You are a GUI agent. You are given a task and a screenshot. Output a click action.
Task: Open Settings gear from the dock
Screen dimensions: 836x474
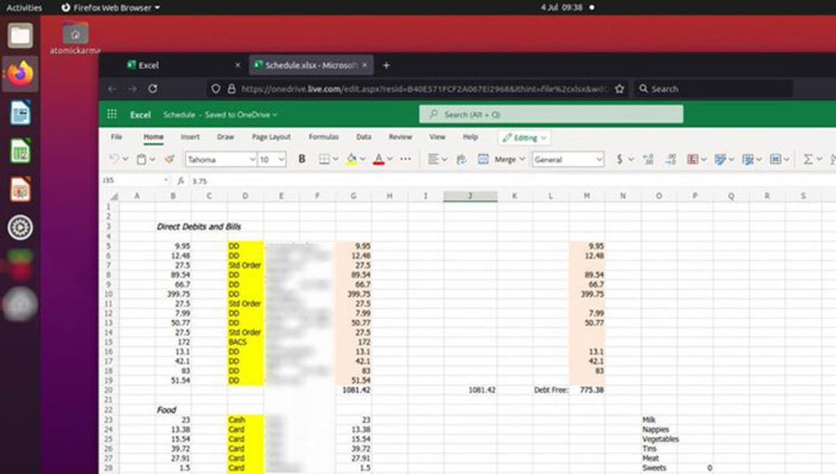(20, 227)
